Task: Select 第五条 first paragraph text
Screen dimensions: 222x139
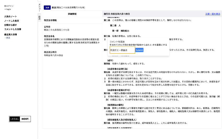Action: [x=162, y=74]
